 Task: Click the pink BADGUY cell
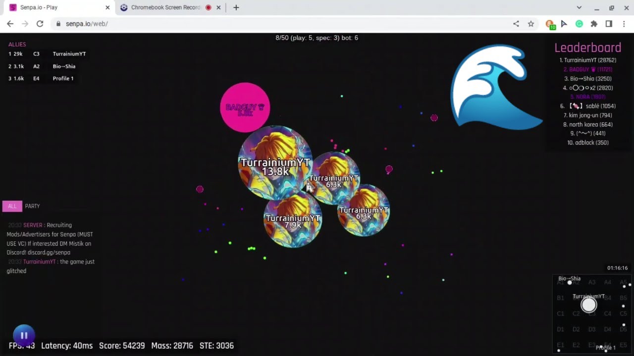[x=245, y=107]
